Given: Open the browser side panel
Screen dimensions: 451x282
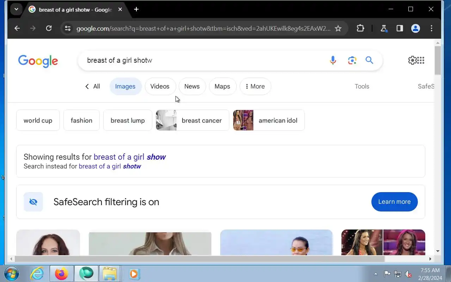Looking at the screenshot, I should (x=400, y=29).
